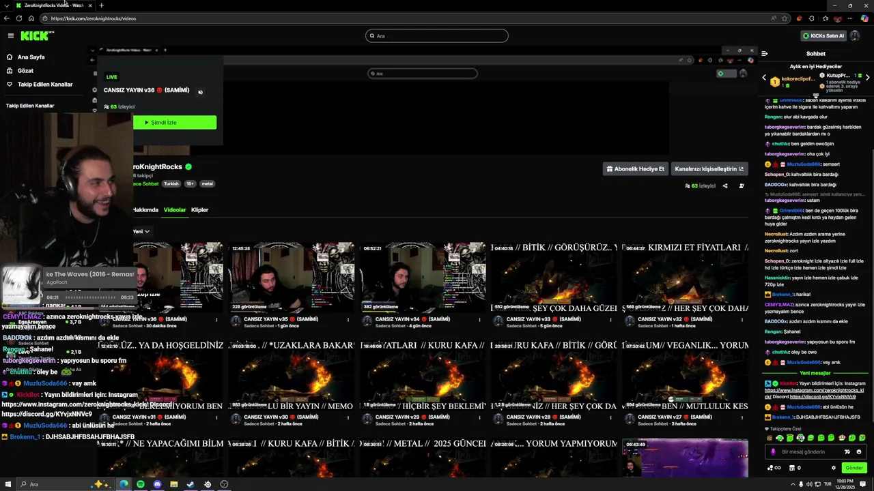
Task: Open the hamburger menu next to KICK logo
Action: pyautogui.click(x=11, y=35)
